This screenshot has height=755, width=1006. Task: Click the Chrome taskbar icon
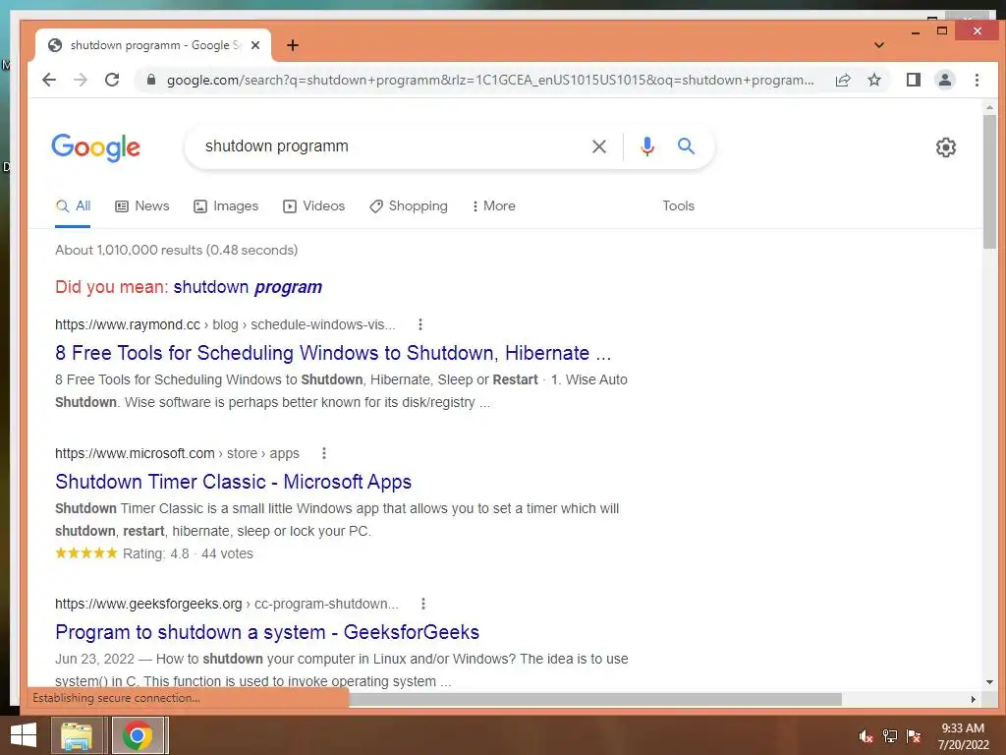(x=138, y=735)
